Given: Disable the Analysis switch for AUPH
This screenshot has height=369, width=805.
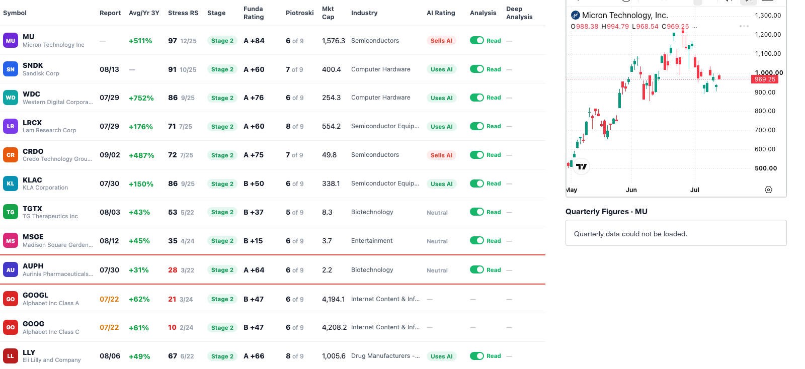Looking at the screenshot, I should click(x=477, y=269).
